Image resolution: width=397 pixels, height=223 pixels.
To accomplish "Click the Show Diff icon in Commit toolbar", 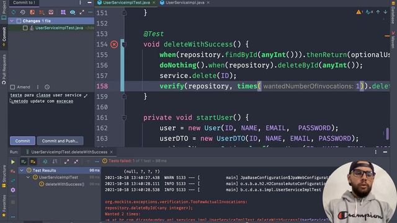I will click(32, 12).
